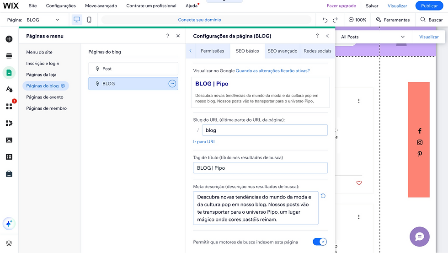The height and width of the screenshot is (253, 448).
Task: Reset the meta description text
Action: pos(323,196)
